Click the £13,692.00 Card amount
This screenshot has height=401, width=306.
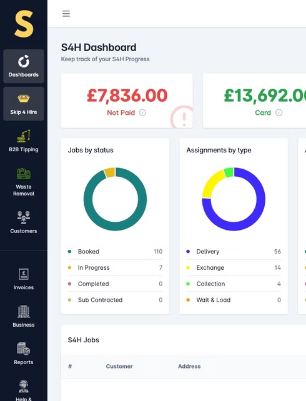click(x=265, y=96)
